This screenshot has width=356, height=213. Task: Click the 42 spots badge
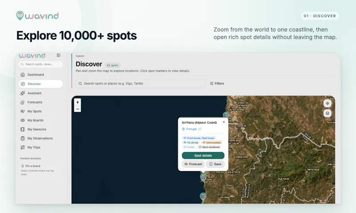113,65
